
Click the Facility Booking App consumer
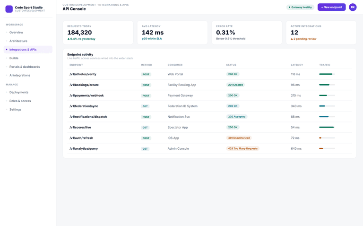tap(181, 85)
